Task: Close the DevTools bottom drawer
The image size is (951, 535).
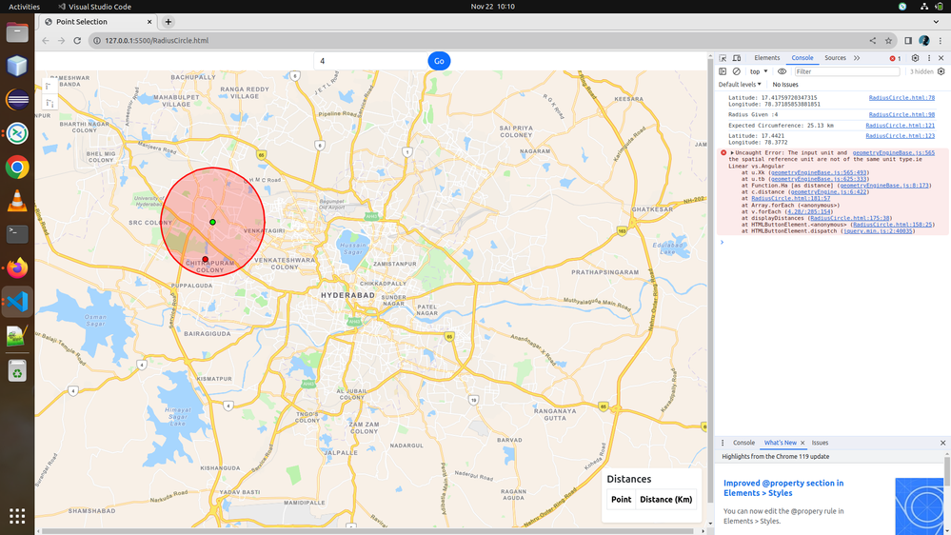Action: click(x=942, y=443)
